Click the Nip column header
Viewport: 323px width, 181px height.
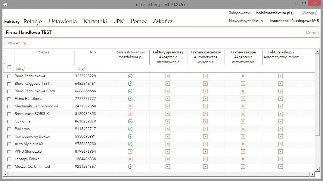point(93,52)
